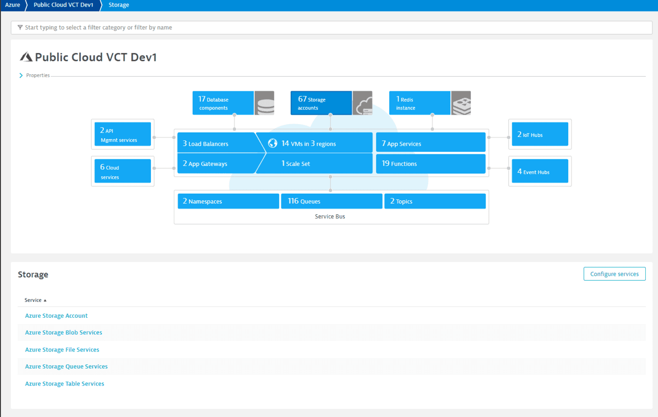Select 116 Queues tile
Image resolution: width=658 pixels, height=417 pixels.
pos(332,201)
